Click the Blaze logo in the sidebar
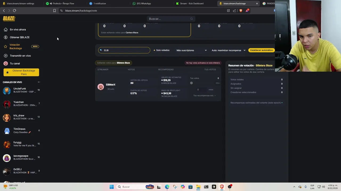Viewport: 341px width, 191px height. 9,19
